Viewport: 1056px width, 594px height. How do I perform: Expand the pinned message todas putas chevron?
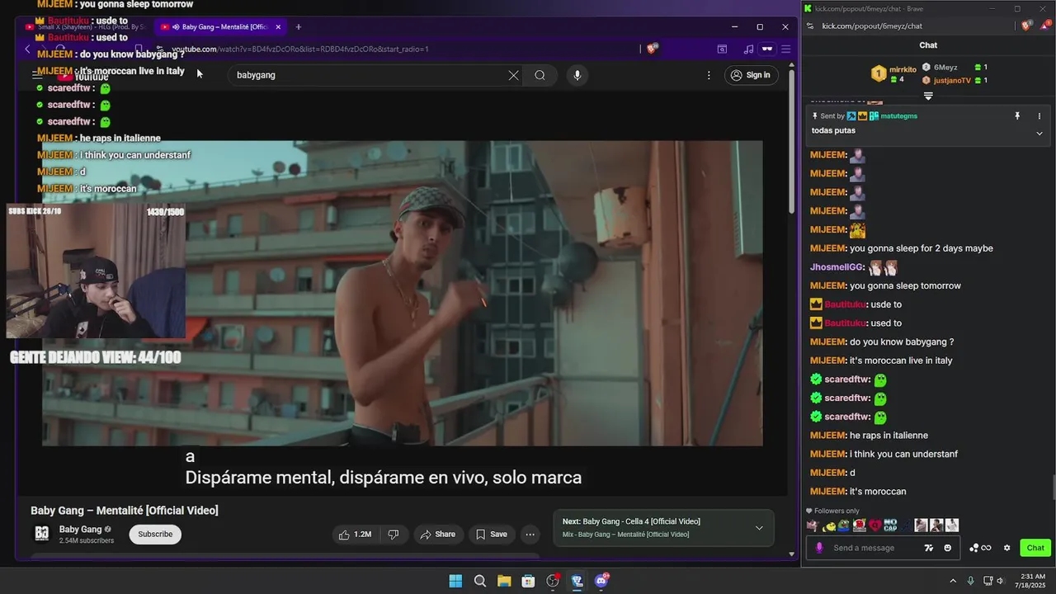1039,133
